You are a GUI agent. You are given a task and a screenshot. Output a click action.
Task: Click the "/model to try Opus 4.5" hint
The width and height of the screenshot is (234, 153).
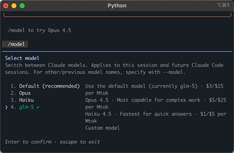point(39,30)
